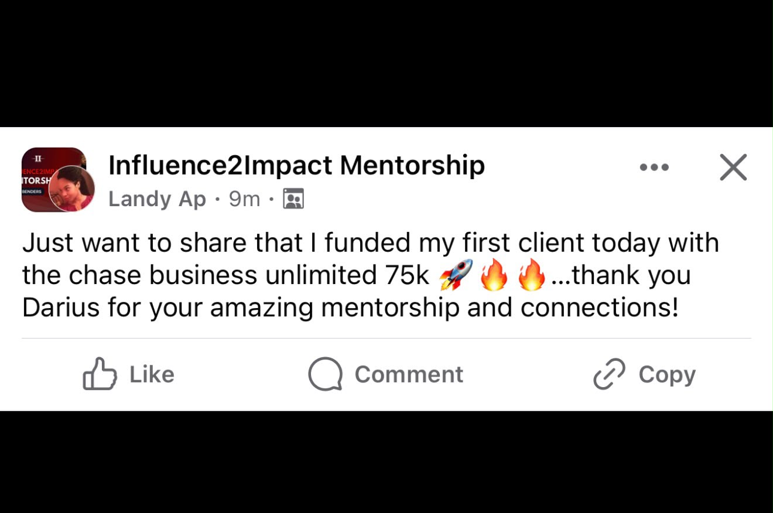Tap the Like button label
This screenshot has width=773, height=513.
(x=152, y=375)
